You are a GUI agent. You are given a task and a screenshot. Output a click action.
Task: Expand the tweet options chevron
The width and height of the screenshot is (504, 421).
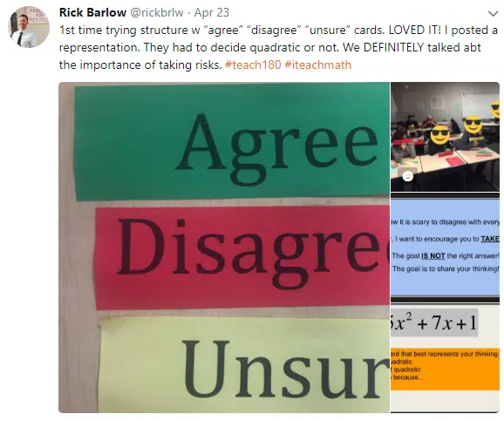[493, 13]
